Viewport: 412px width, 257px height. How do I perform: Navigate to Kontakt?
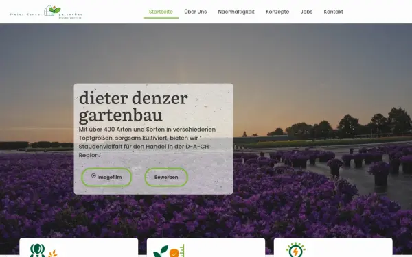pos(334,12)
